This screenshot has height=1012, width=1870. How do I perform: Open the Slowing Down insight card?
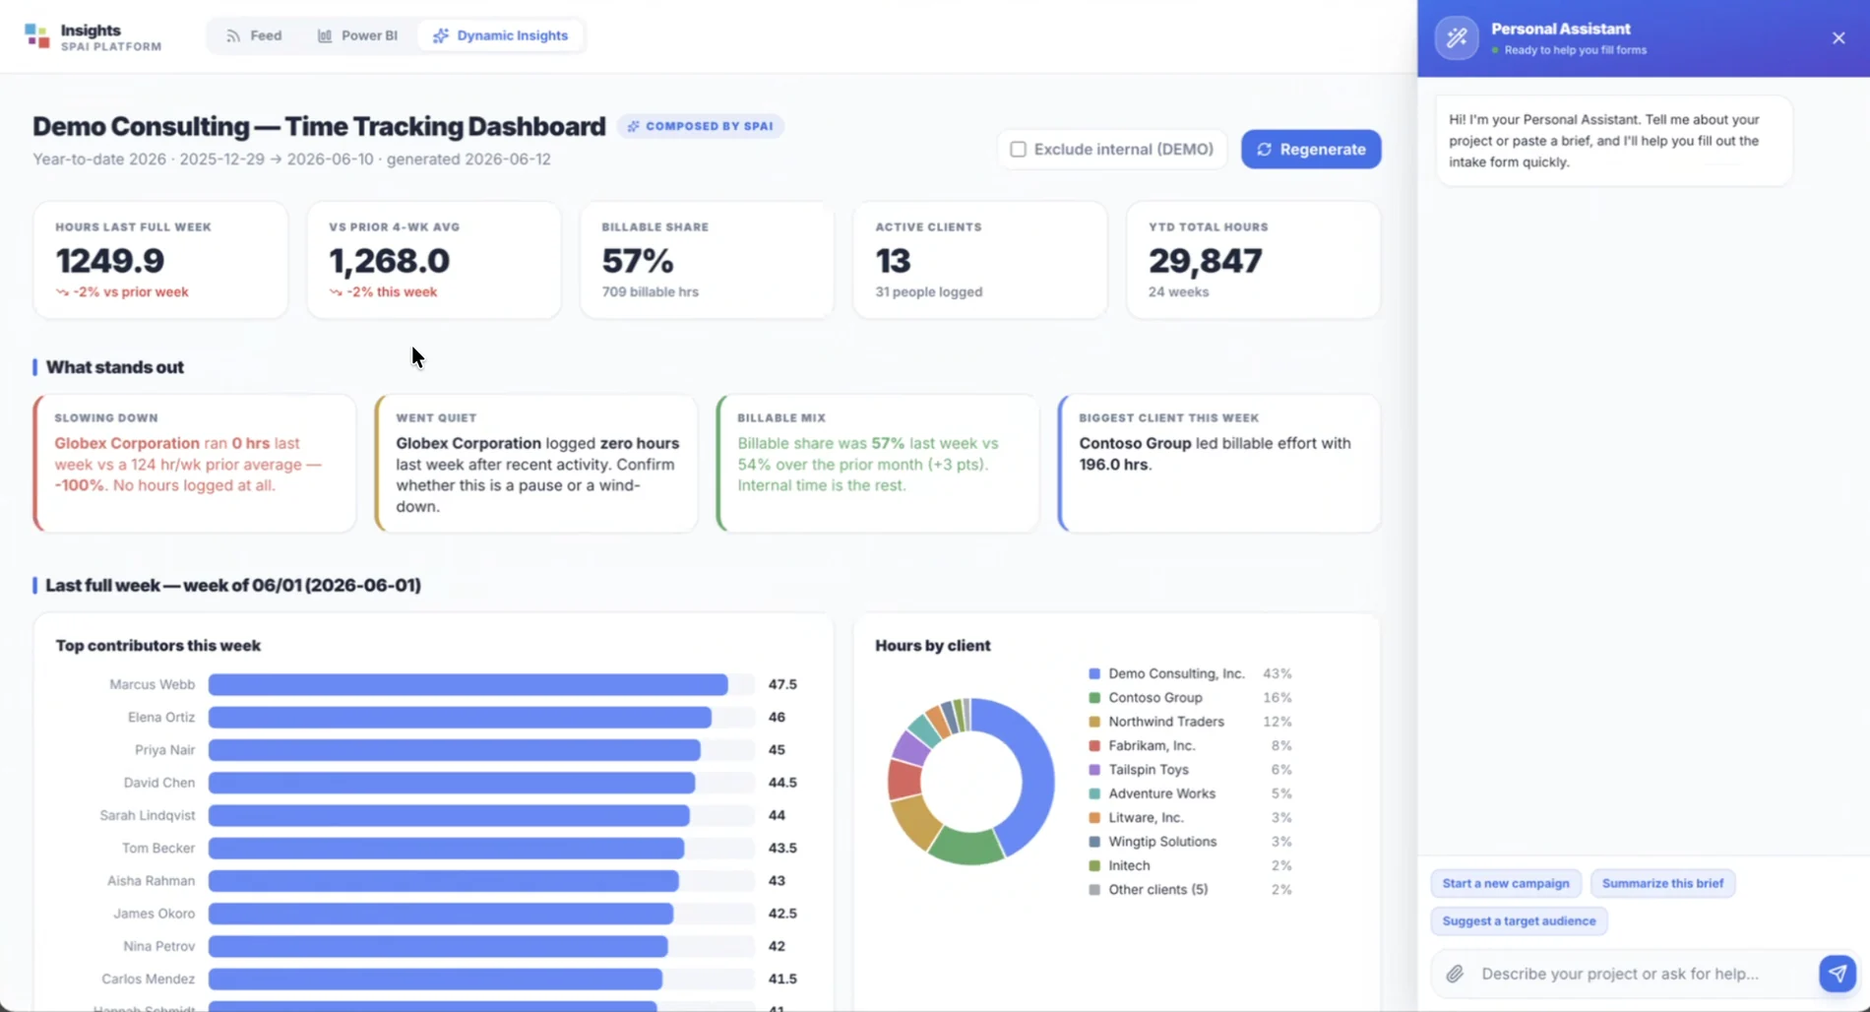click(195, 464)
